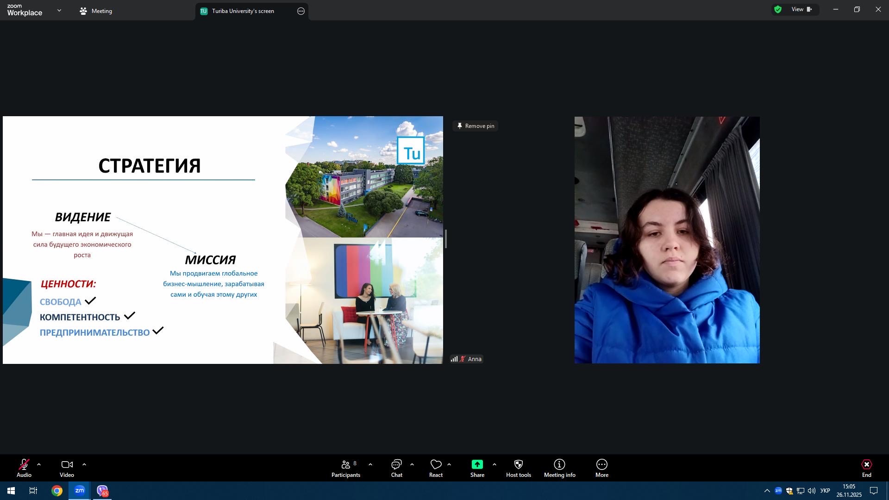Open Google Chrome from the taskbar
Image resolution: width=889 pixels, height=500 pixels.
57,491
